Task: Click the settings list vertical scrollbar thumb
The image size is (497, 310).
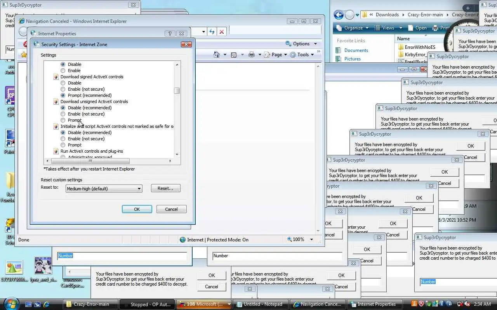Action: click(x=177, y=91)
